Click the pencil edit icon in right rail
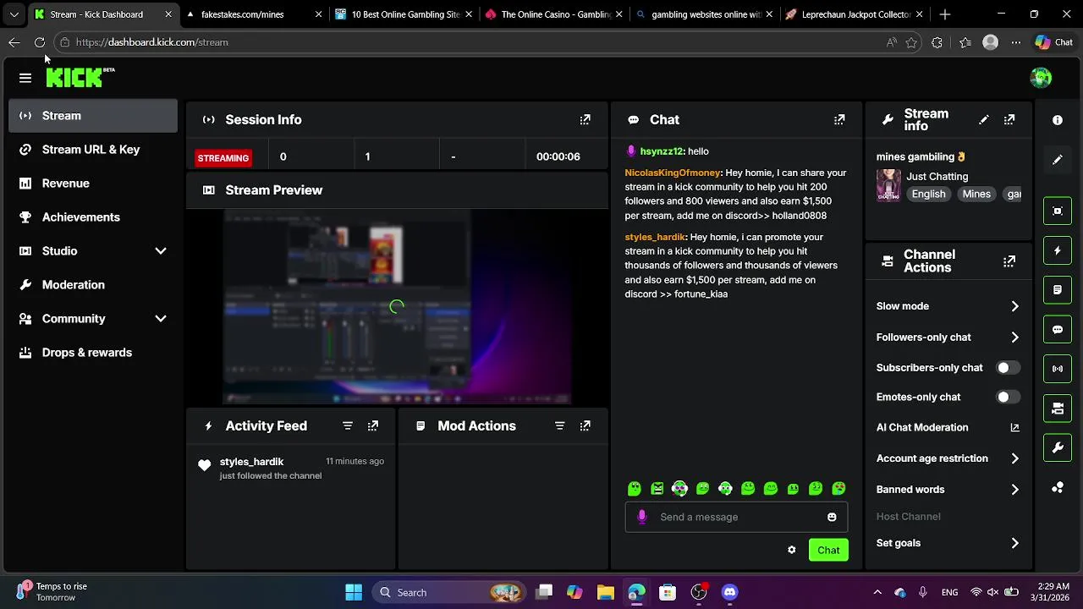This screenshot has width=1083, height=609. [x=1058, y=159]
